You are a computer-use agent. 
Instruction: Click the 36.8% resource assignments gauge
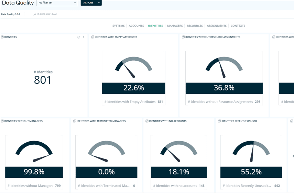[224, 67]
